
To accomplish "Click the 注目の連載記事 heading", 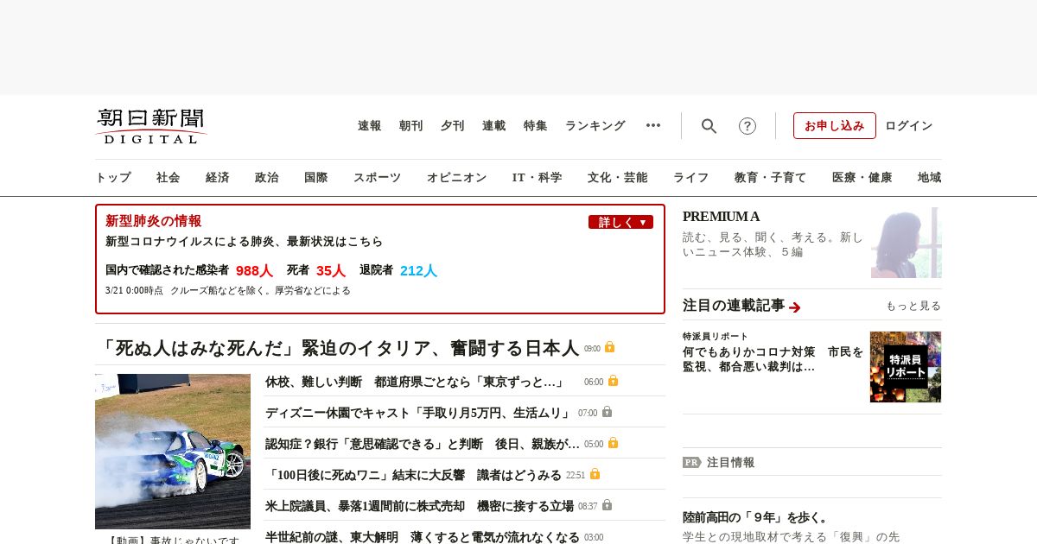I will pyautogui.click(x=734, y=306).
